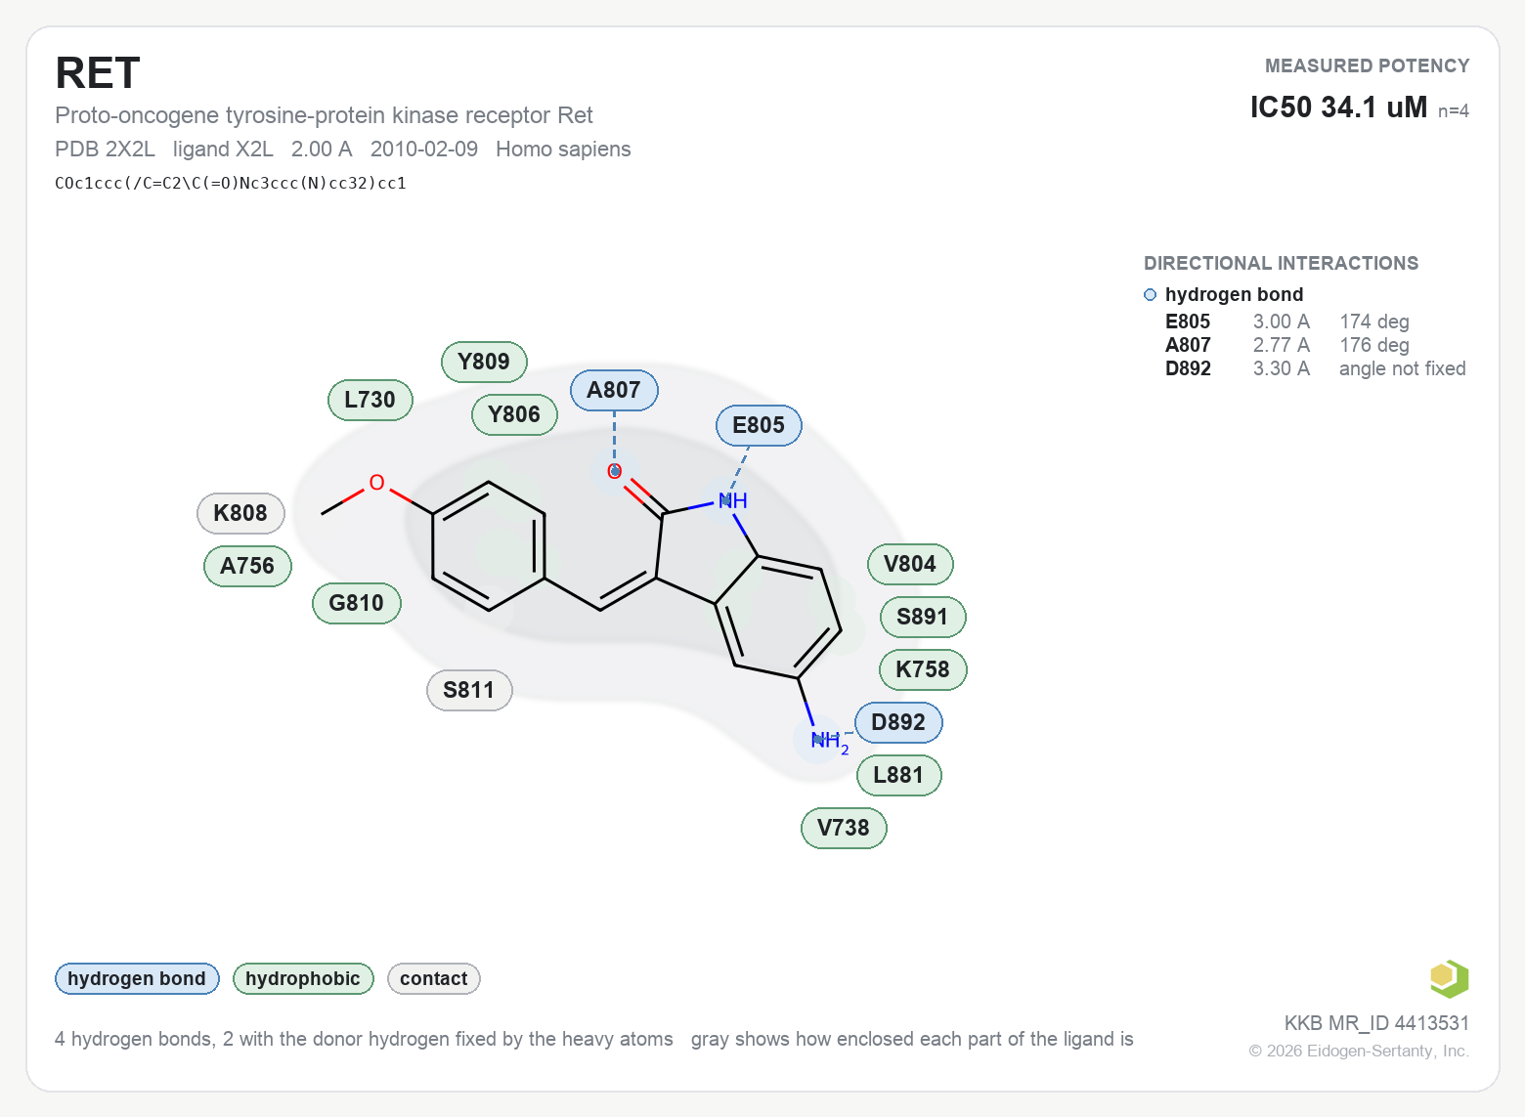1525x1117 pixels.
Task: Toggle the hydrophobic legend pill
Action: [x=303, y=978]
